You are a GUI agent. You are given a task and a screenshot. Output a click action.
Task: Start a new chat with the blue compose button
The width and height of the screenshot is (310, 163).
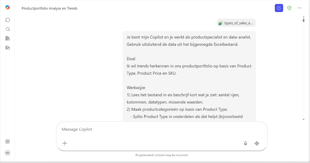(279, 8)
